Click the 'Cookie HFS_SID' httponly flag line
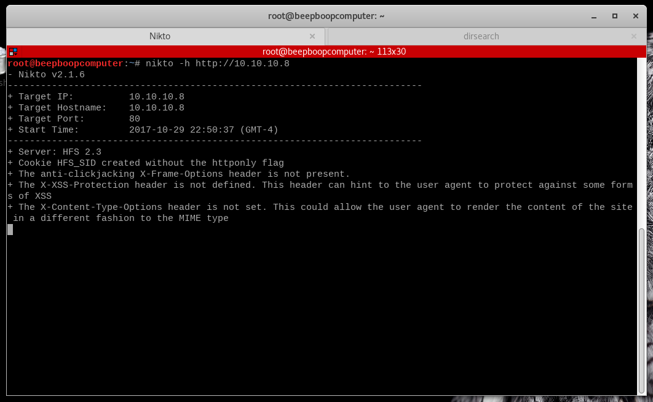Screen dimensions: 653x402 pyautogui.click(x=146, y=163)
